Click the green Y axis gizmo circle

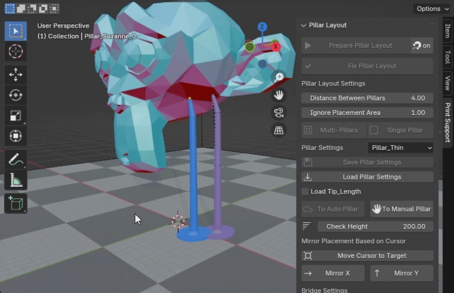pyautogui.click(x=249, y=47)
